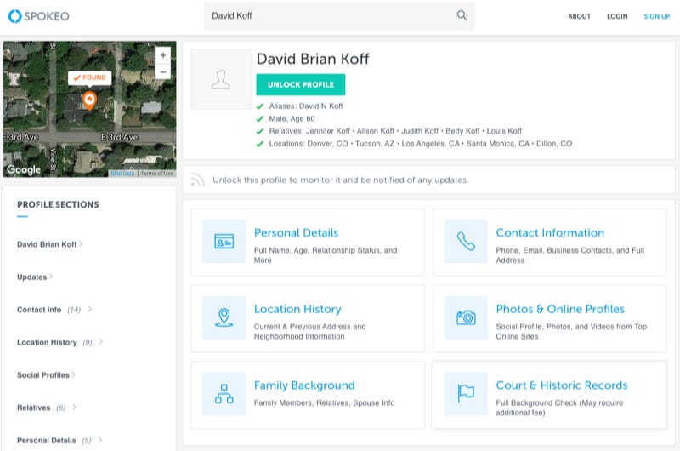680x451 pixels.
Task: Click the Spokeo logo
Action: 39,16
